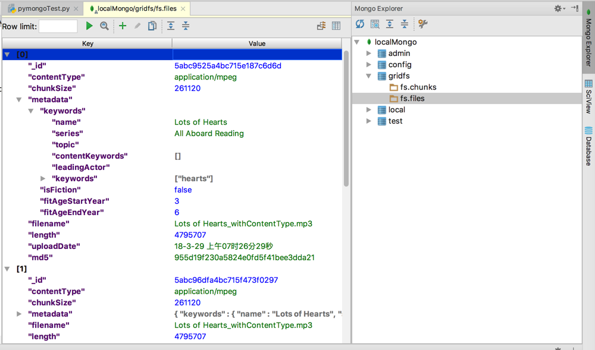Refresh the Mongo Explorer server list
Screen dimensions: 595x350
click(x=360, y=24)
